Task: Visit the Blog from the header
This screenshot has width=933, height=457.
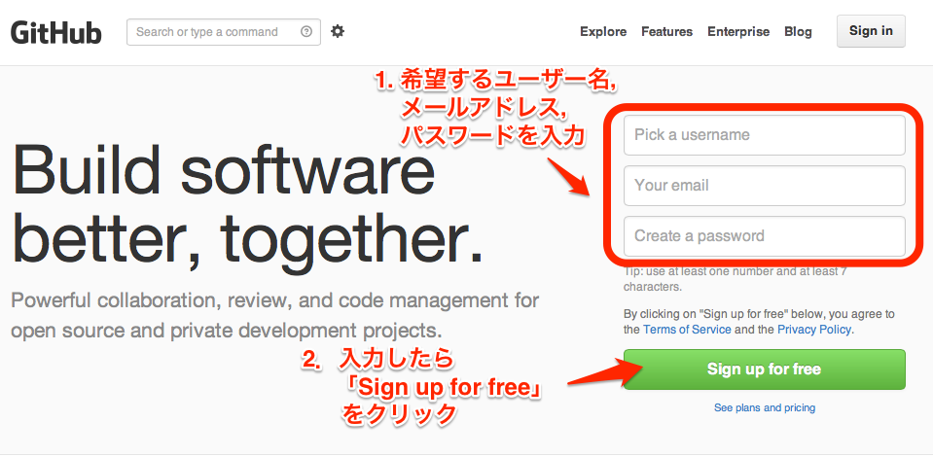Action: (798, 32)
